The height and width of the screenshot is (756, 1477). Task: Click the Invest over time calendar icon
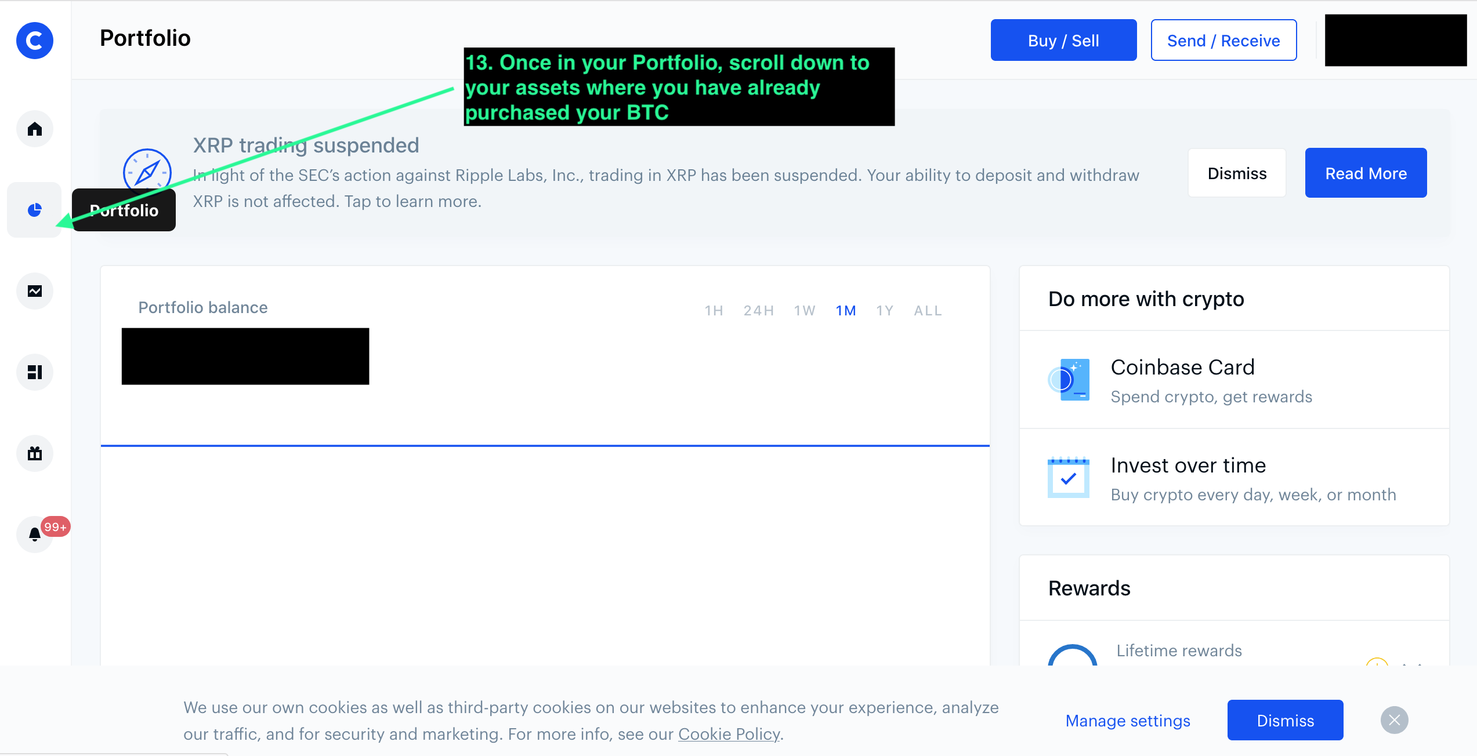click(1069, 478)
